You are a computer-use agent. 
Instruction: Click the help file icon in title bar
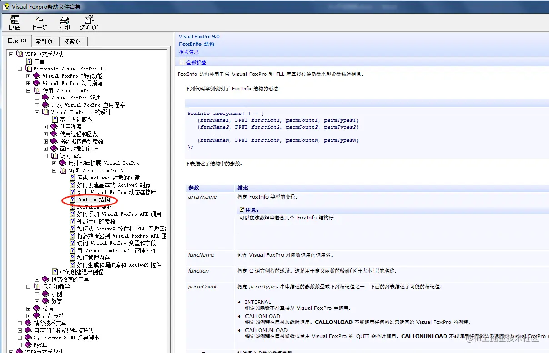pyautogui.click(x=6, y=6)
